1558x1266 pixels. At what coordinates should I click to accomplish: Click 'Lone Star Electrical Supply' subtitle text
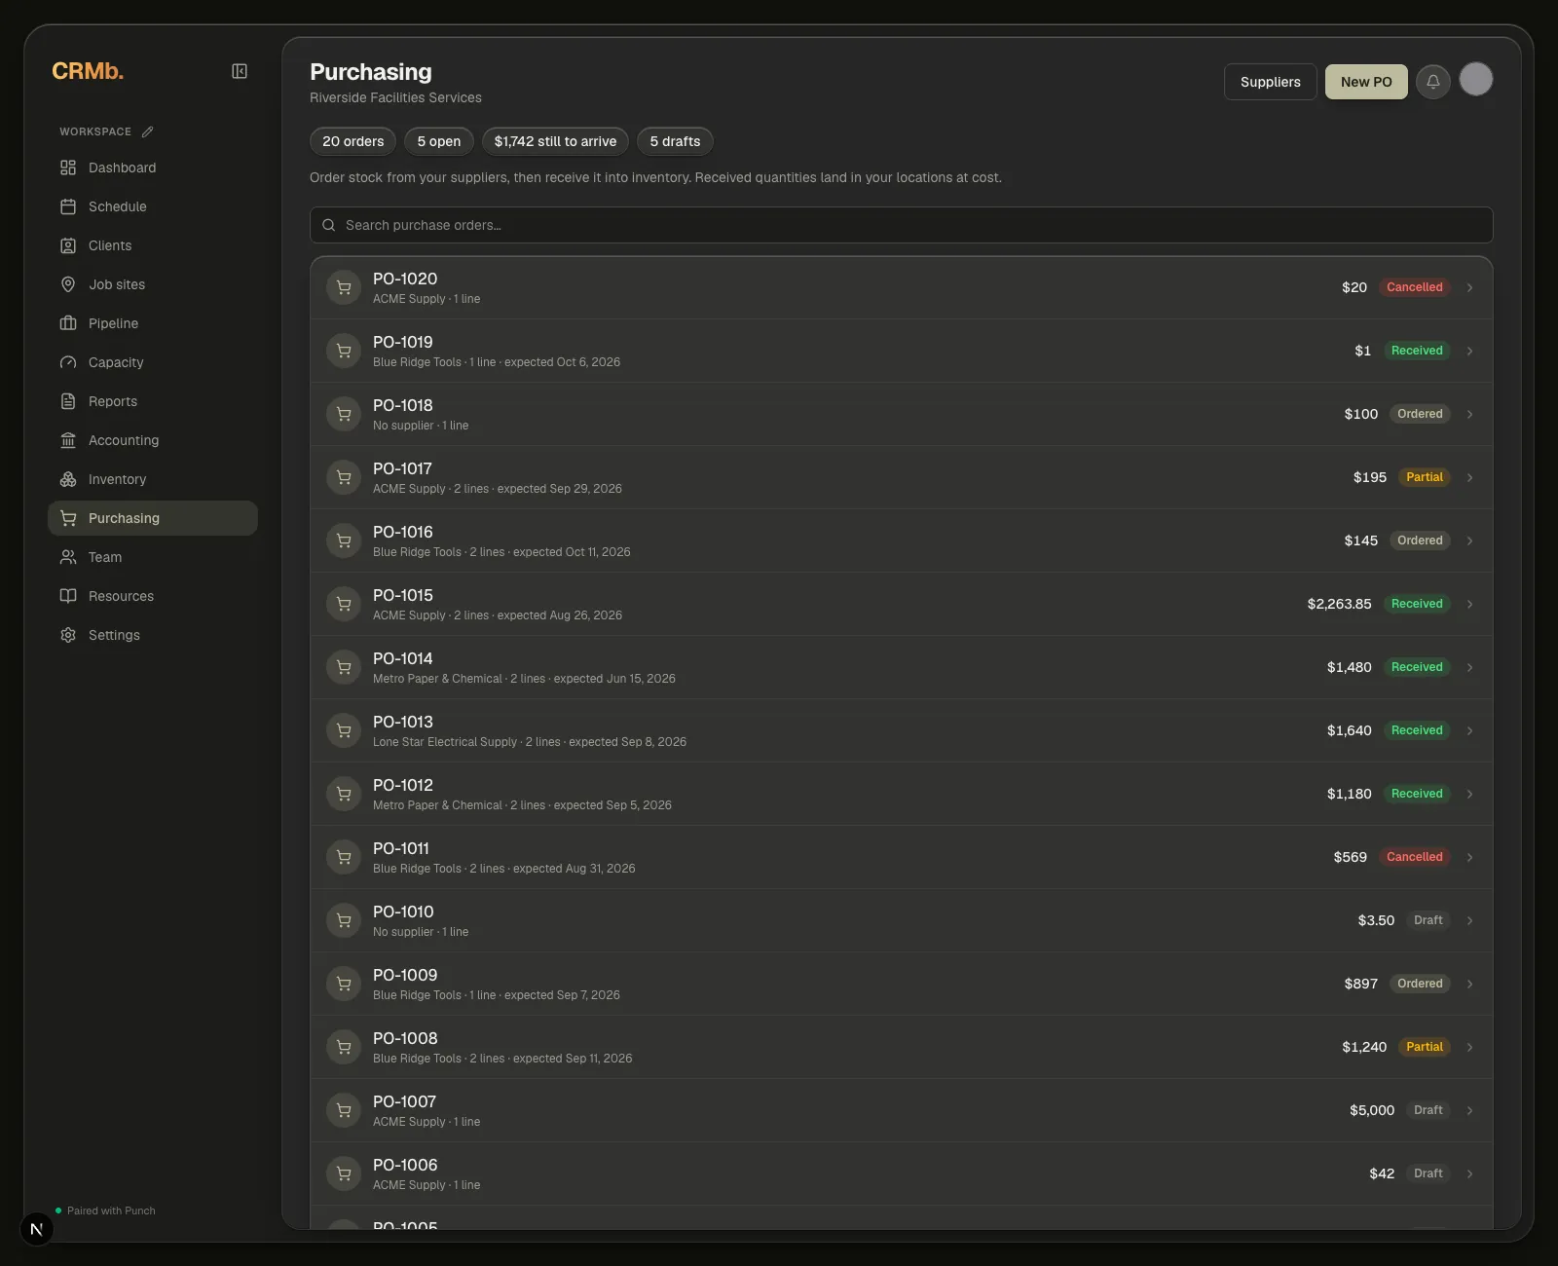tap(445, 742)
